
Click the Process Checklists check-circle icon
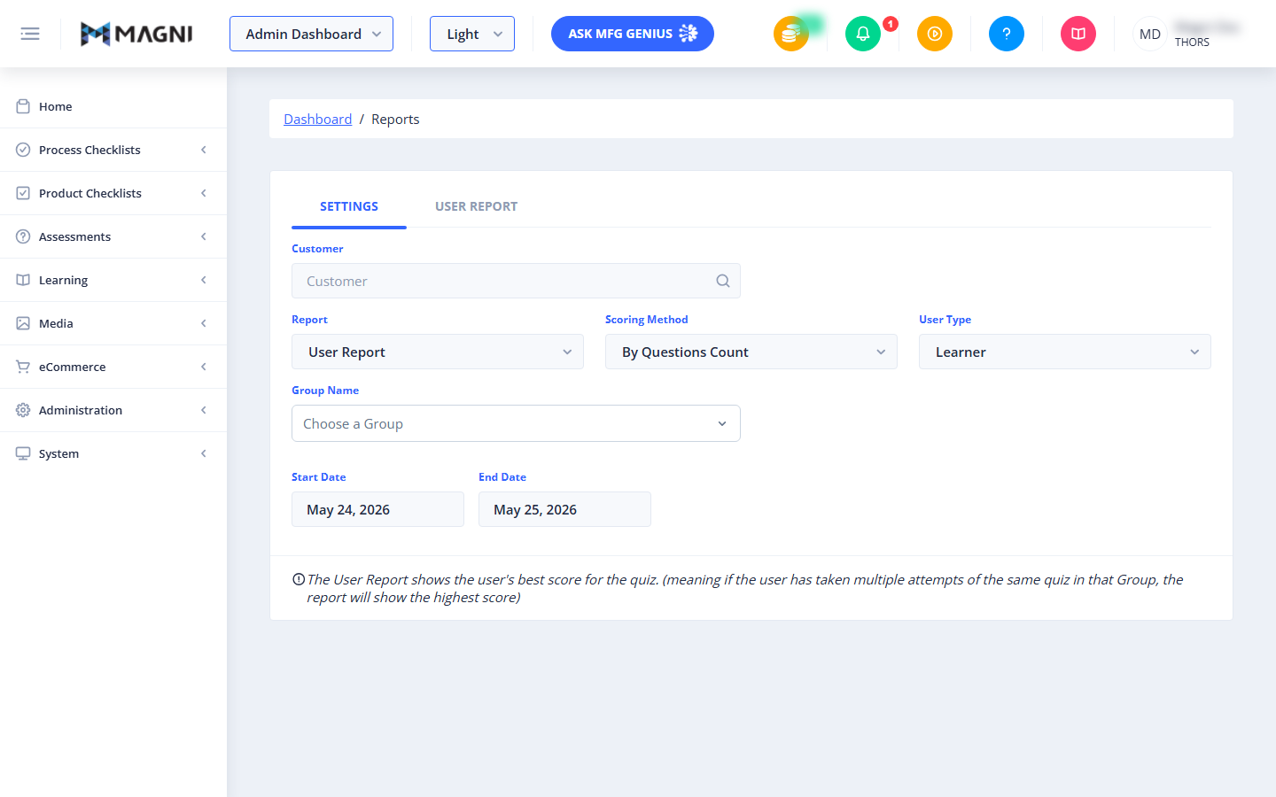point(23,150)
